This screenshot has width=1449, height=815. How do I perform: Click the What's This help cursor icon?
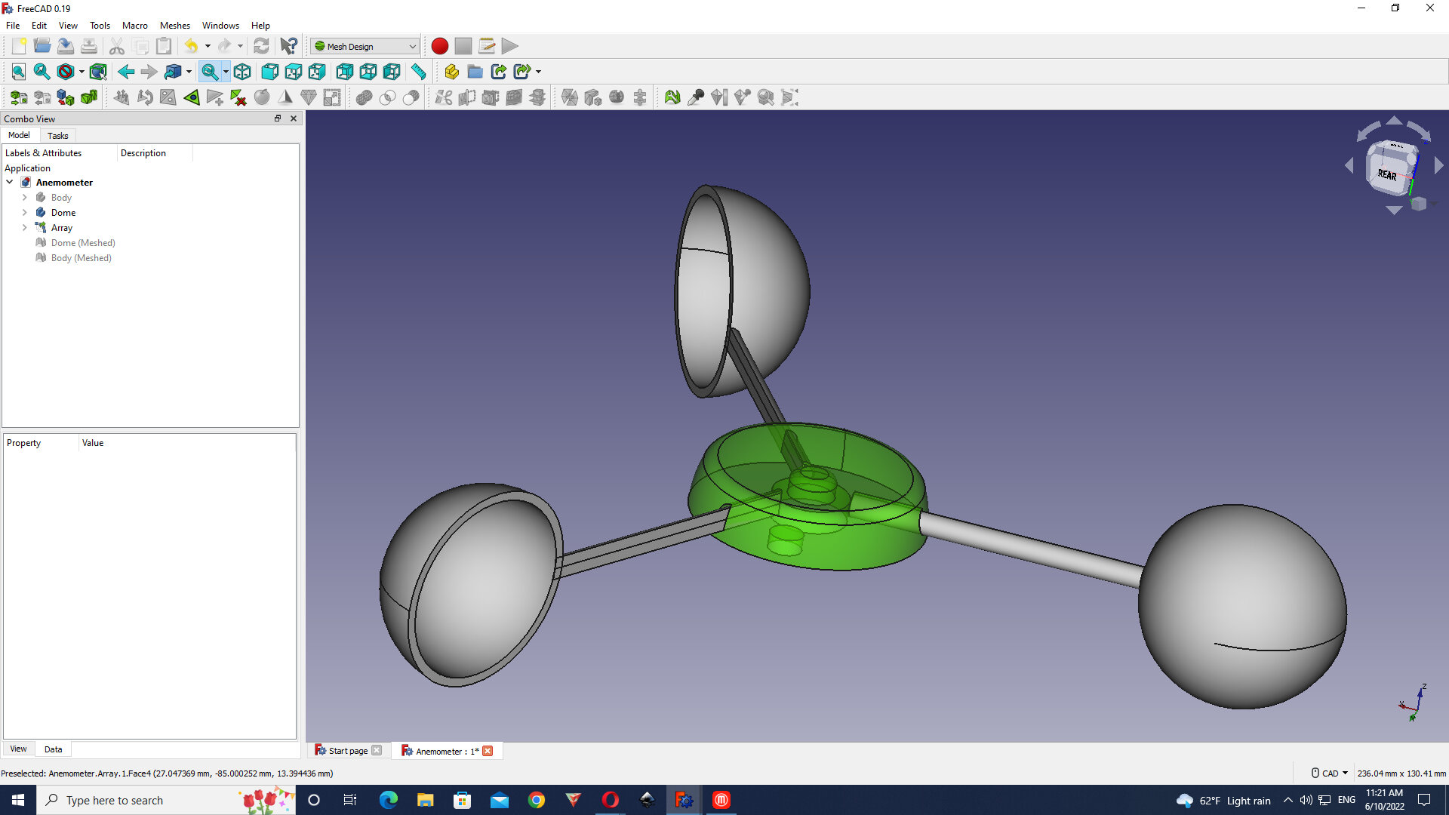(288, 46)
